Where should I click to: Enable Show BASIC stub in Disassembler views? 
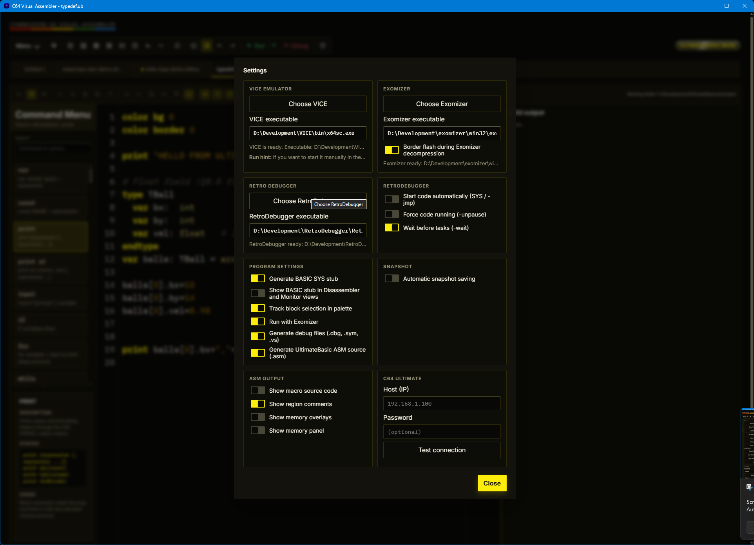257,293
